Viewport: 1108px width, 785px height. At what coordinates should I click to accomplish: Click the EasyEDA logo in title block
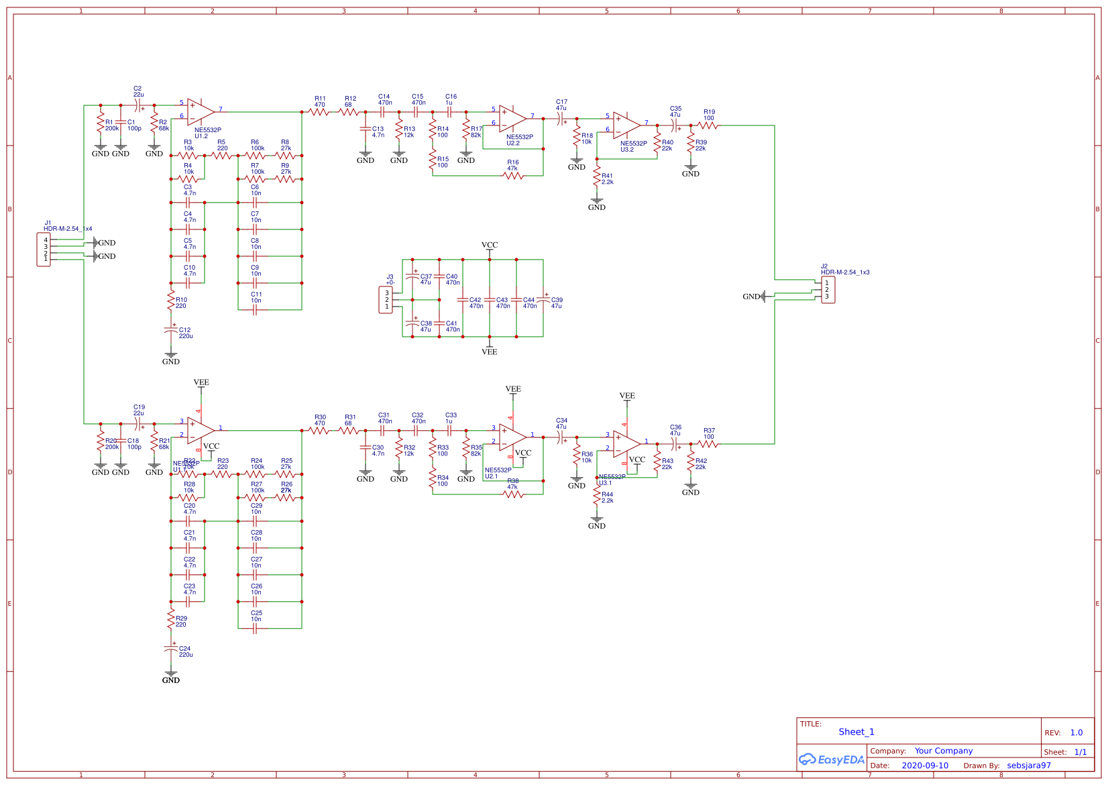coord(831,760)
